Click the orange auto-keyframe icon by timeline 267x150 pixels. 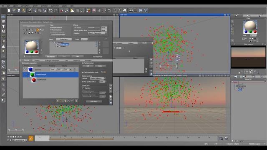31,138
